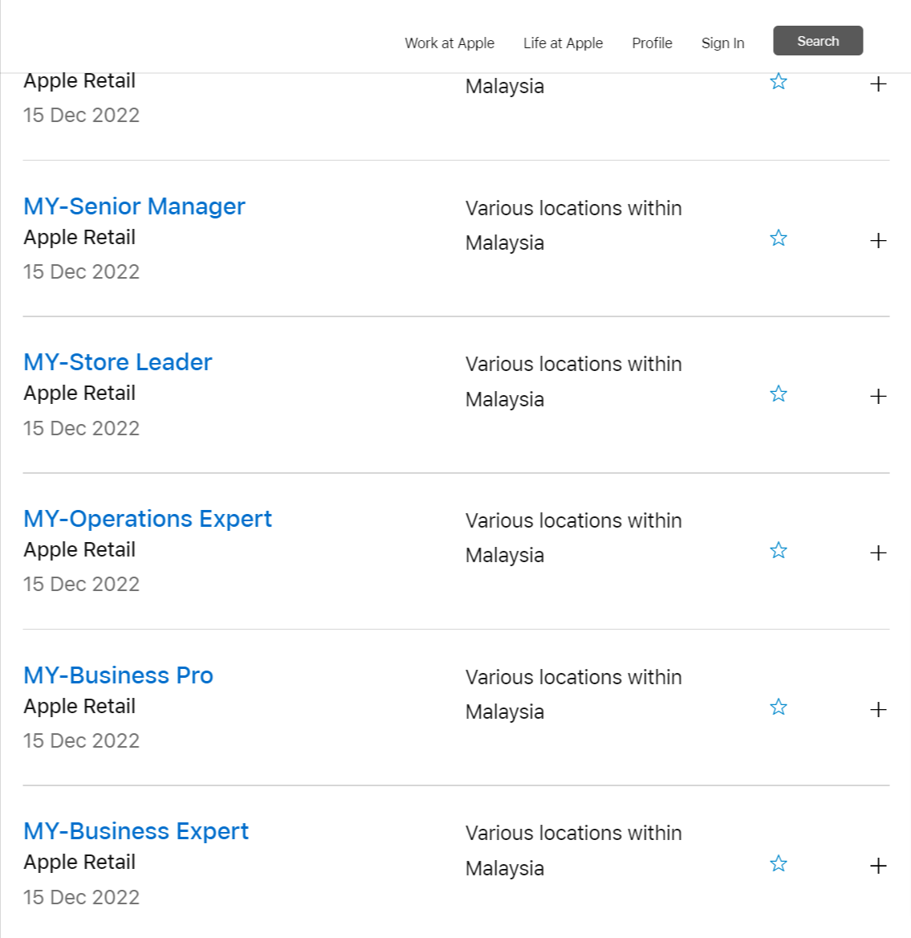911x938 pixels.
Task: View the MY-Business Expert job posting
Action: click(x=136, y=831)
